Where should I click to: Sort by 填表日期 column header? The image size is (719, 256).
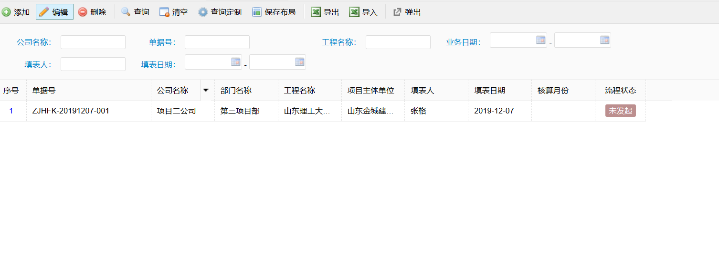coord(500,90)
